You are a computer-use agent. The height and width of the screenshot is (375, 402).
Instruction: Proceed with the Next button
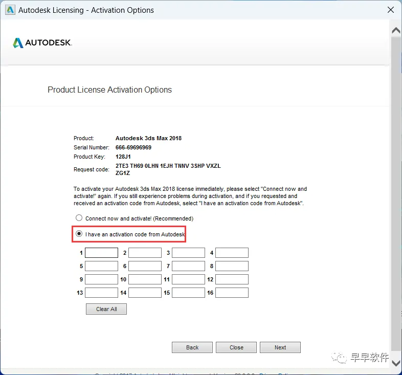click(280, 347)
